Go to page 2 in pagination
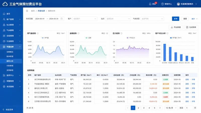The width and height of the screenshot is (201, 113). coord(138,108)
